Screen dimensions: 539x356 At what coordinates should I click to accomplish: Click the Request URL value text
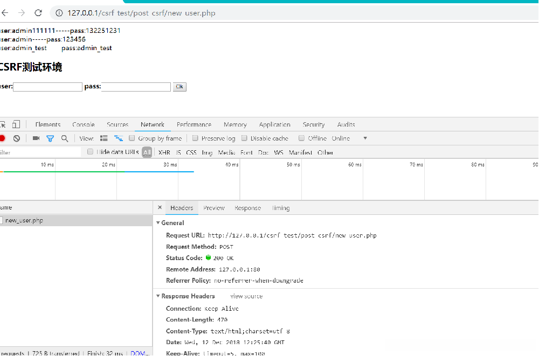coord(292,235)
